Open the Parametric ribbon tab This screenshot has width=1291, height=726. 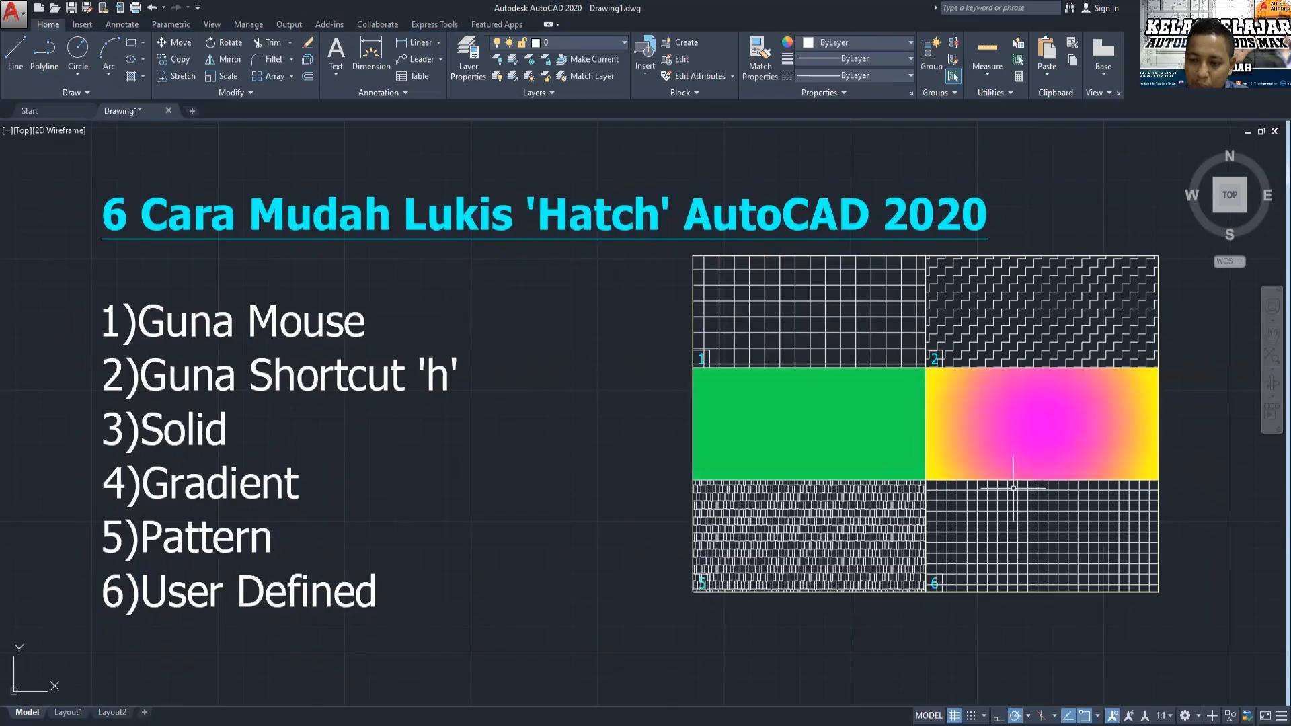pyautogui.click(x=171, y=24)
